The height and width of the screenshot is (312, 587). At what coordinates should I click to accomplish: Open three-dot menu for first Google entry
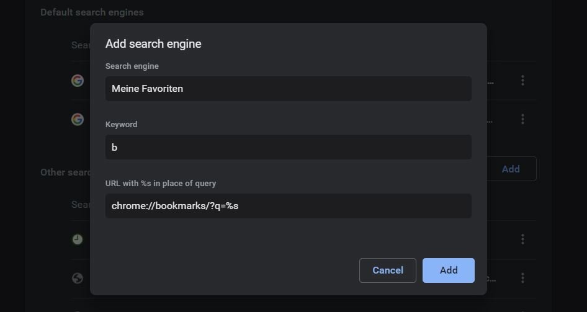tap(522, 81)
